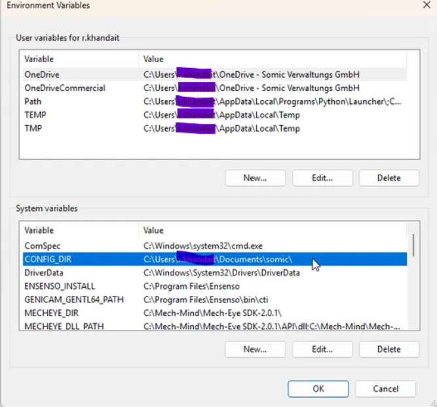
Task: Click the CONFIG_DIR value Documents\somic\
Action: tap(218, 259)
